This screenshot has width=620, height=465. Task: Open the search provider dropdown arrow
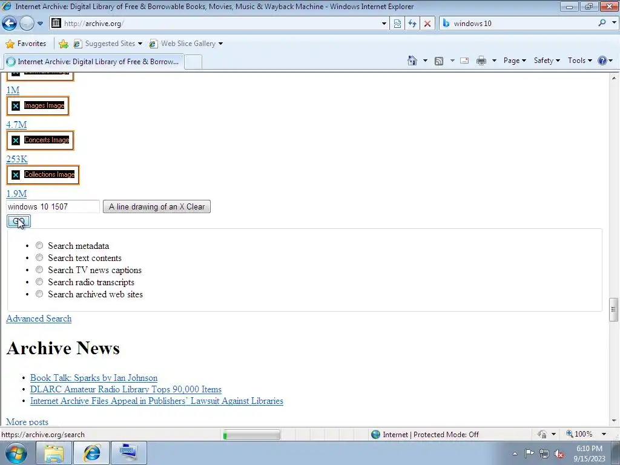coord(614,23)
